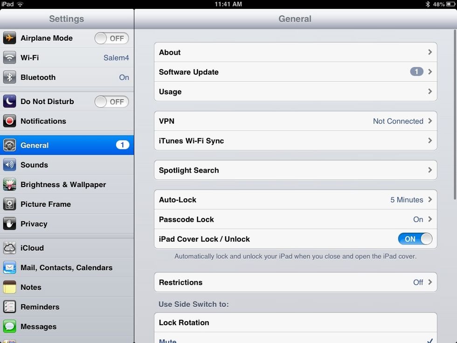Image resolution: width=457 pixels, height=343 pixels.
Task: Open Spotlight Search via its chevron
Action: (430, 170)
